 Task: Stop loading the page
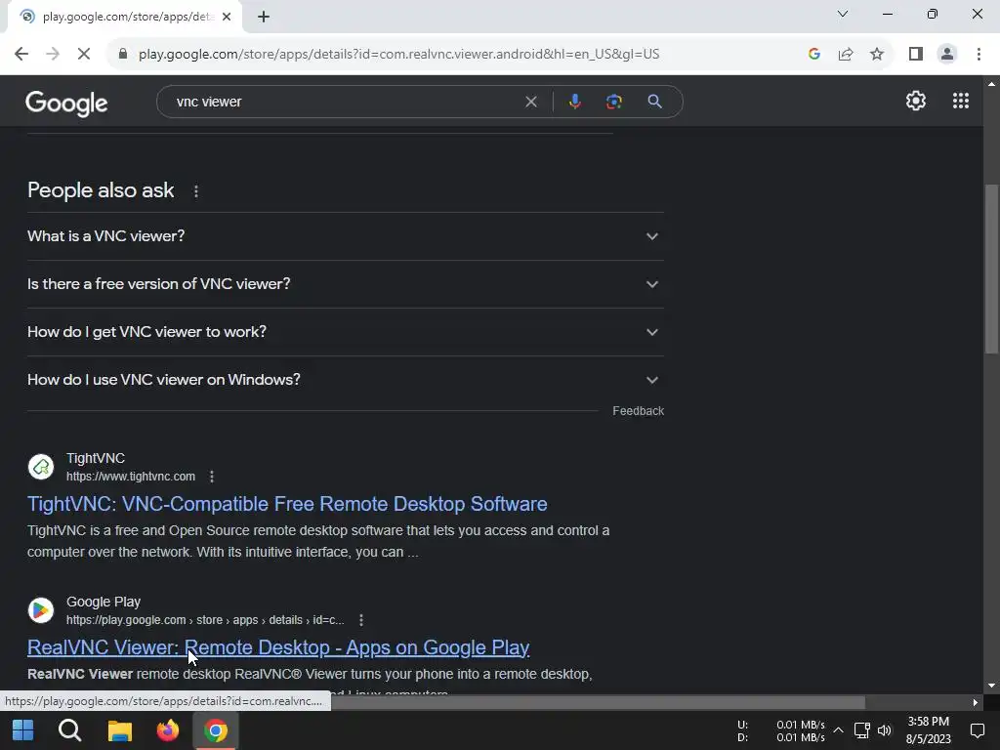pyautogui.click(x=84, y=55)
